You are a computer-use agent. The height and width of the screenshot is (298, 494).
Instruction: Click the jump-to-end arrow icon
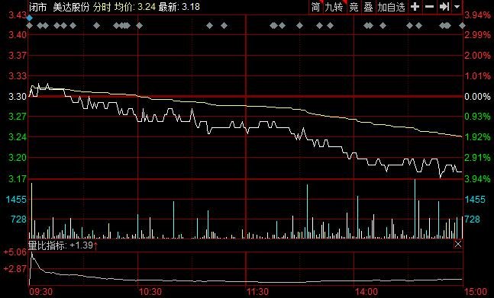coord(444,7)
